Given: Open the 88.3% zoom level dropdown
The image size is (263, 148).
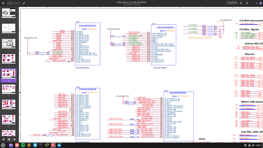Looking at the screenshot, I should (x=232, y=3).
